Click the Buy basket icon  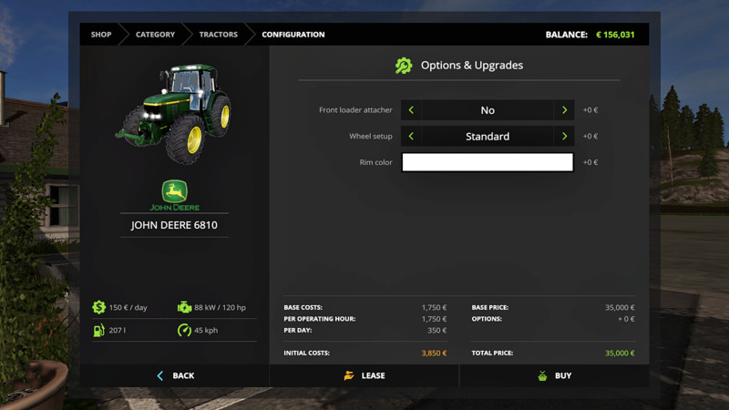pyautogui.click(x=542, y=375)
